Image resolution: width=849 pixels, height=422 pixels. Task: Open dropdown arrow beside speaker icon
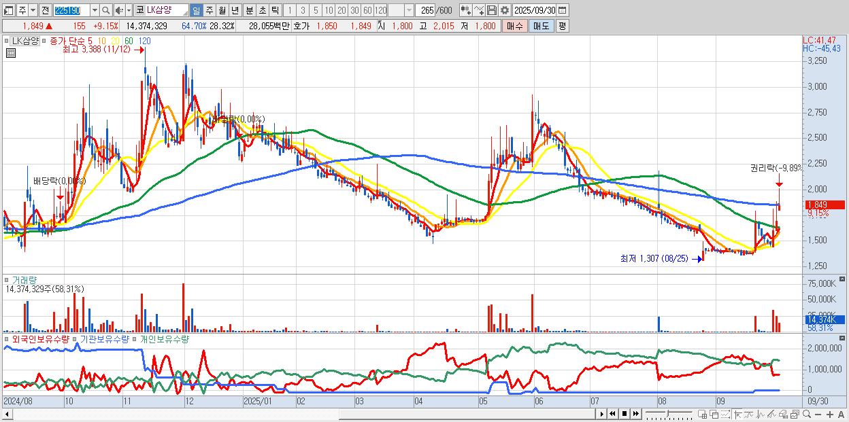point(129,10)
